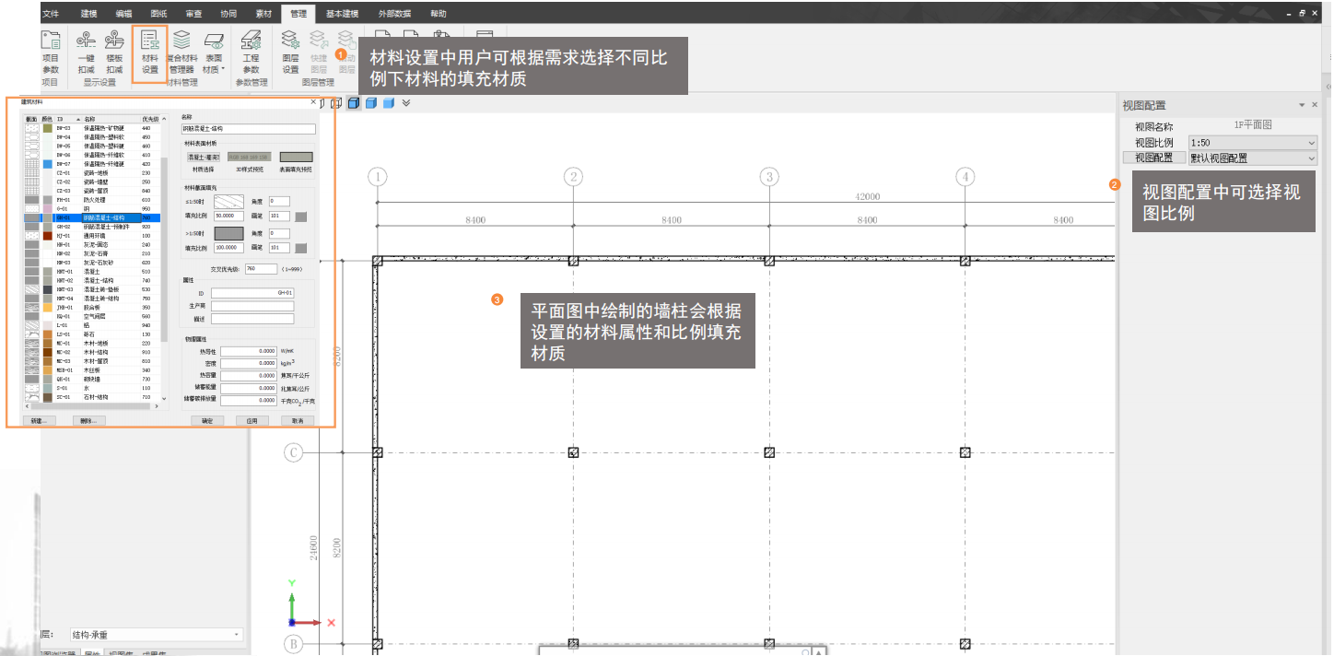Open 图层设置 in the ribbon
The height and width of the screenshot is (656, 1334).
(290, 53)
